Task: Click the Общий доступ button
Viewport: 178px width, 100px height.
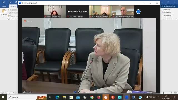Action: click(169, 6)
